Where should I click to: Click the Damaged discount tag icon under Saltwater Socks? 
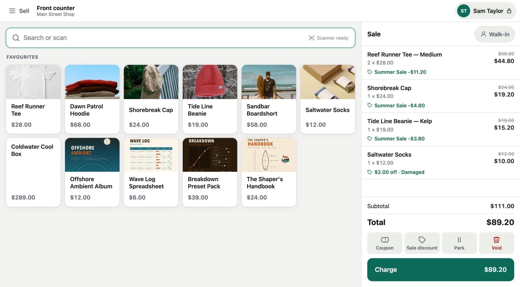point(370,172)
